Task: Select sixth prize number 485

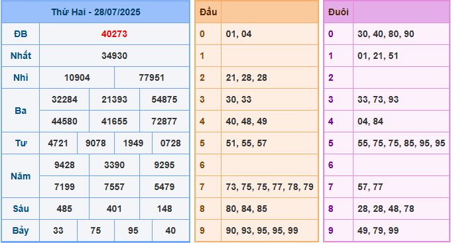Action: click(x=64, y=209)
